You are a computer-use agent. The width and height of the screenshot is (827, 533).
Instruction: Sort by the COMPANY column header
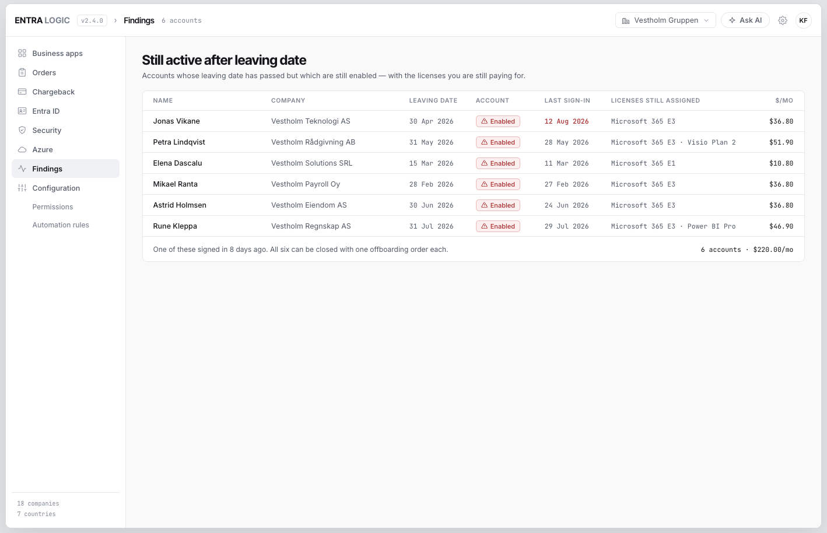288,100
